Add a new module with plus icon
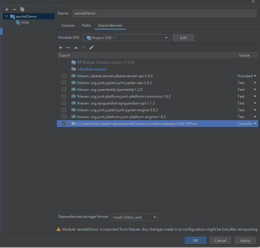This screenshot has height=248, width=260. [x=7, y=9]
